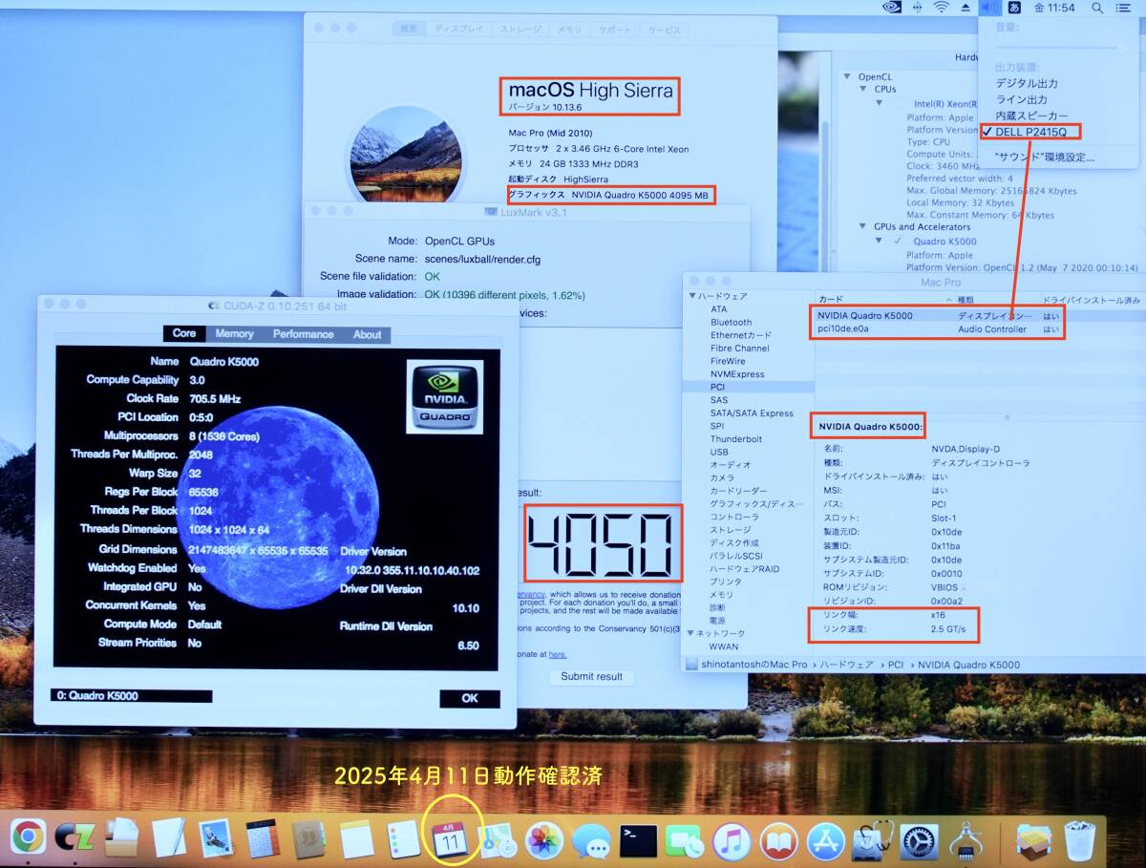The image size is (1146, 868).
Task: Open System Preferences from the Dock
Action: 919,840
